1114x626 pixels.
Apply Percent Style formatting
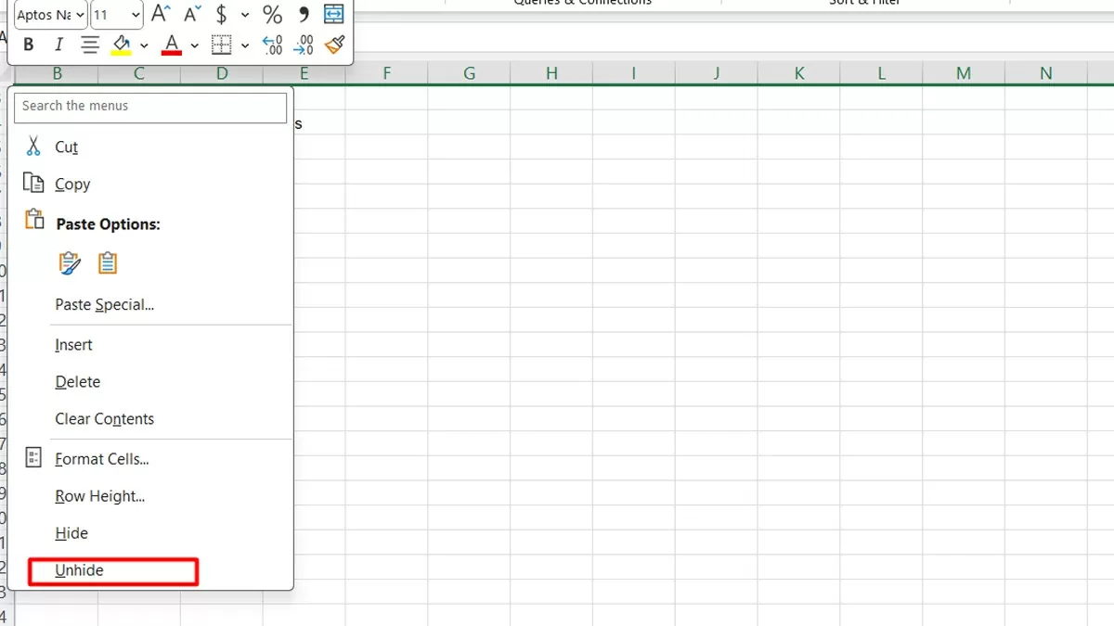272,15
